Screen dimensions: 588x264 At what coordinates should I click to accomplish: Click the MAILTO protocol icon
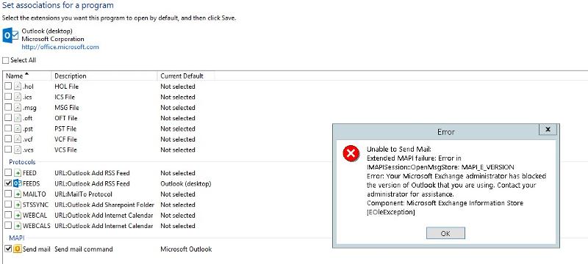tap(18, 194)
